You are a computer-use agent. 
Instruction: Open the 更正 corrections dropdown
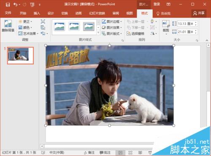[25, 22]
